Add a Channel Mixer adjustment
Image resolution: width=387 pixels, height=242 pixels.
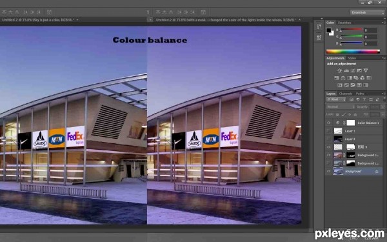[362, 78]
